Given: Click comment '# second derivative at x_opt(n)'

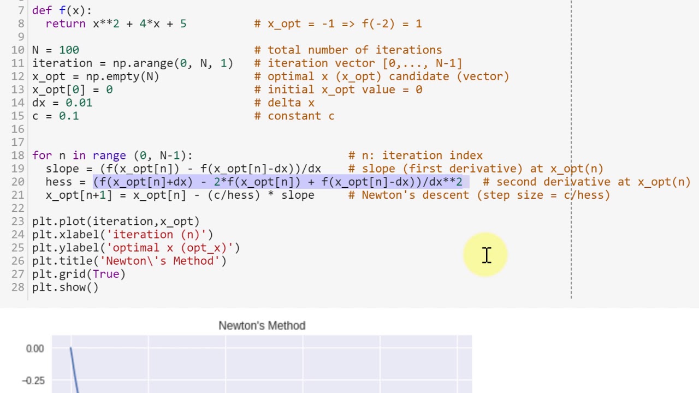Looking at the screenshot, I should tap(587, 181).
